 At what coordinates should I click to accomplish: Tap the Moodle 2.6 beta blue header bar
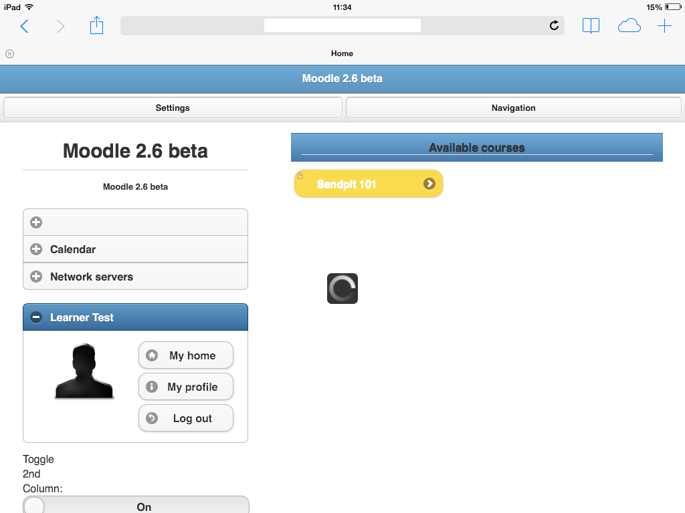[x=342, y=79]
